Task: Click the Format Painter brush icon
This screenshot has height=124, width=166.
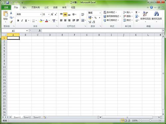Action: point(11,22)
